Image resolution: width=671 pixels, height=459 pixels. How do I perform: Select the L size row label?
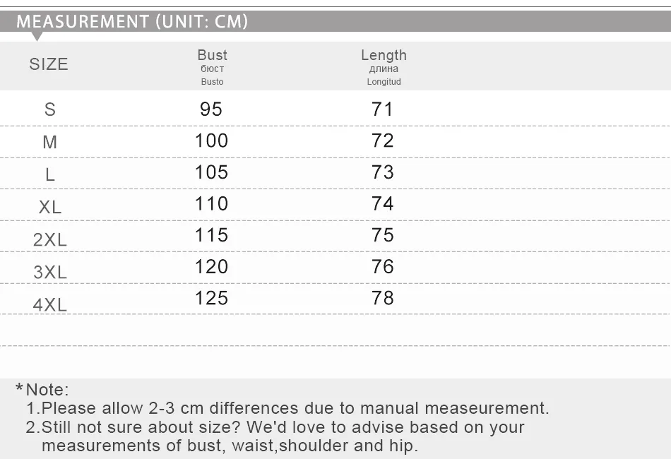pos(50,174)
